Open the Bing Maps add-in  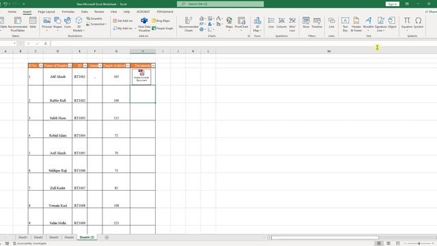[x=161, y=20]
